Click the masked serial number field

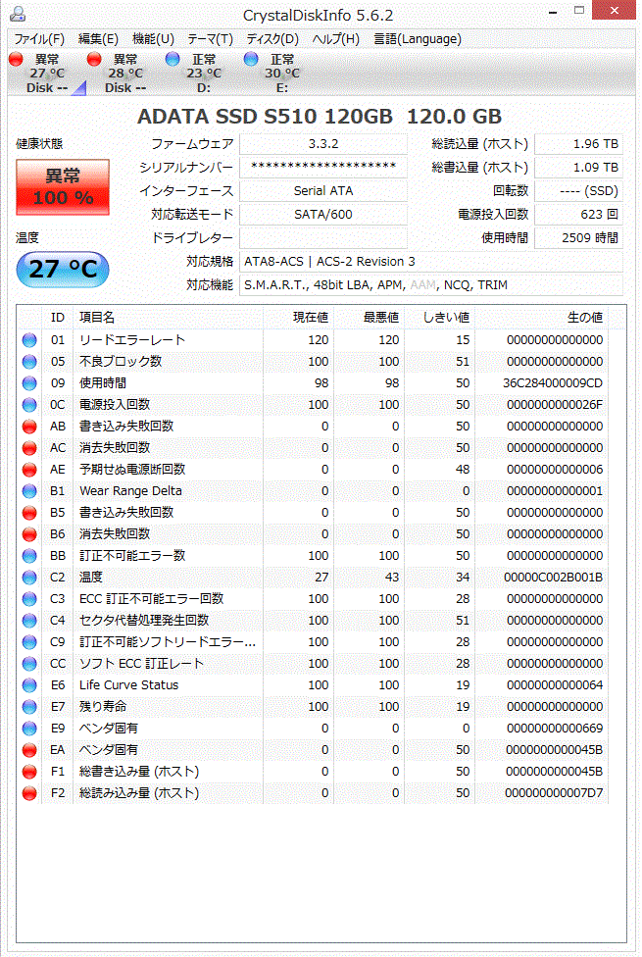[323, 168]
